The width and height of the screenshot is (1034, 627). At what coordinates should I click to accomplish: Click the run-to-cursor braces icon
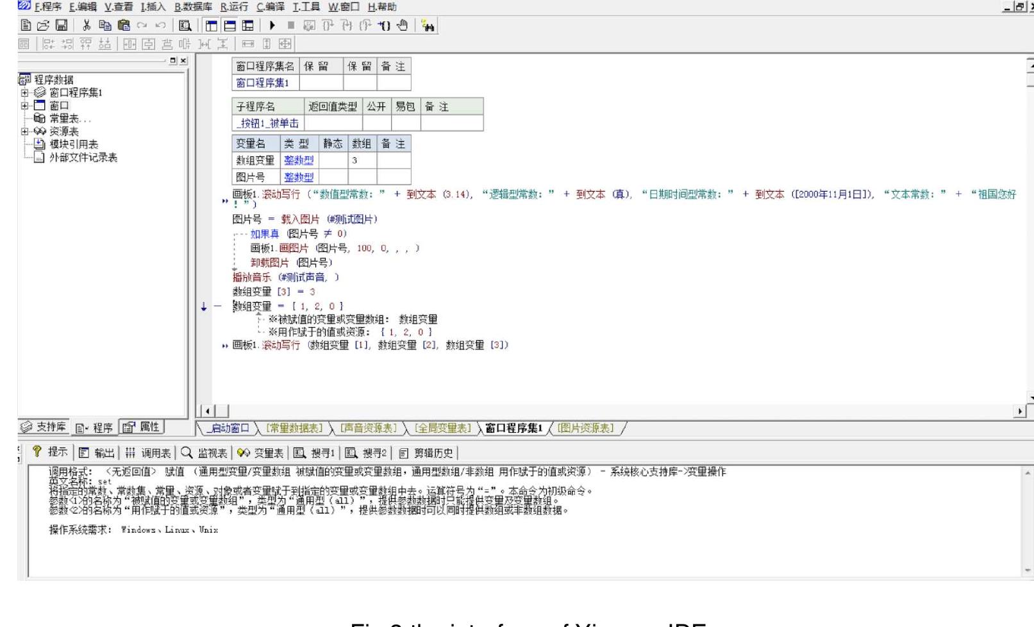[384, 26]
